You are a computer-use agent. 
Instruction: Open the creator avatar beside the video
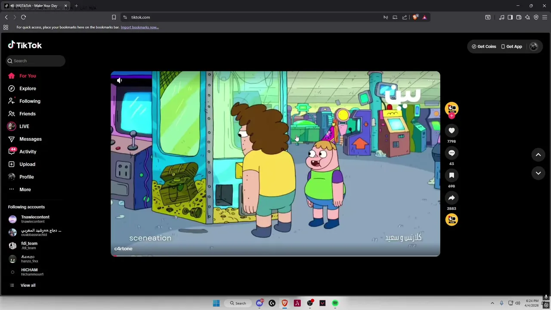click(x=452, y=108)
